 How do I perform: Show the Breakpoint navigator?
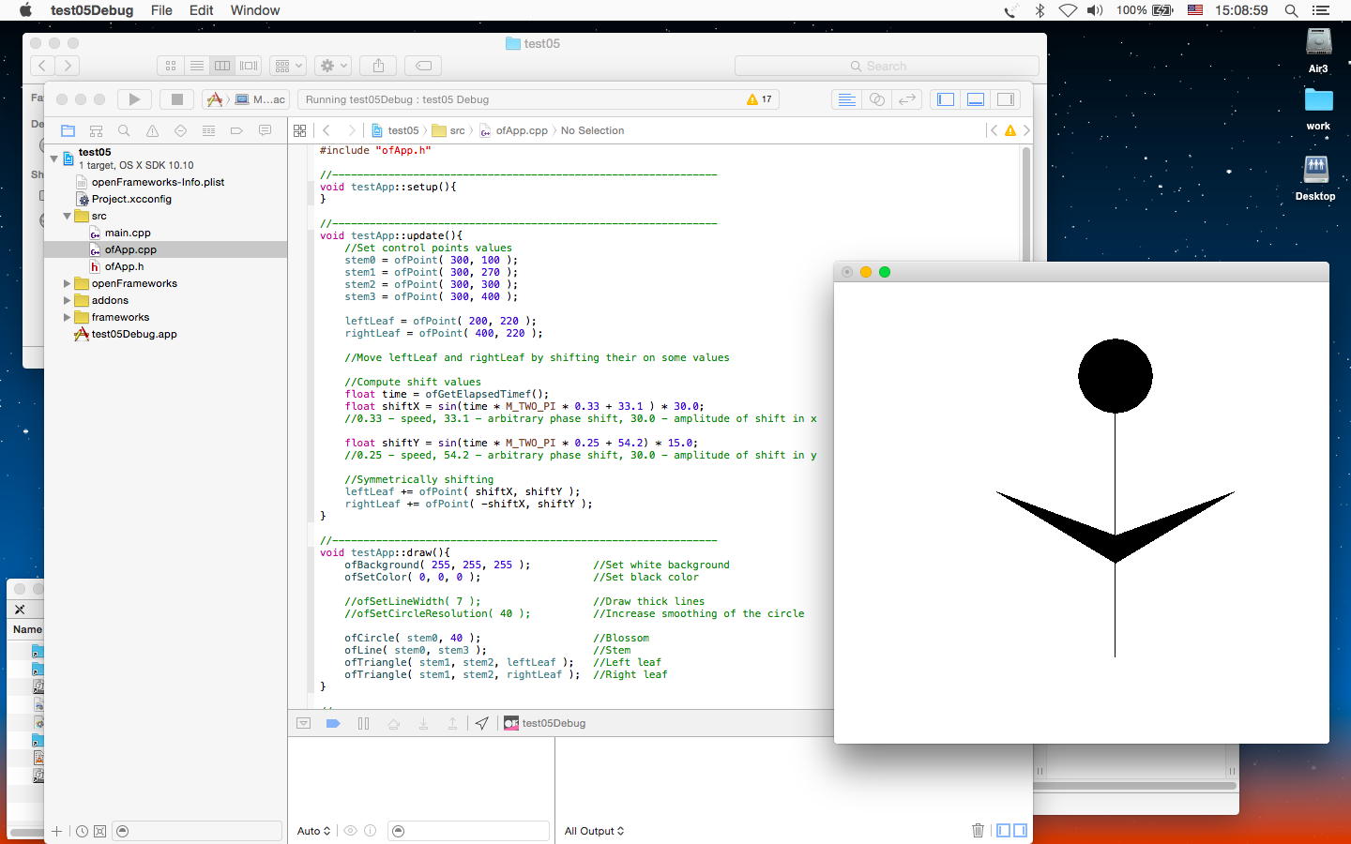(x=236, y=131)
